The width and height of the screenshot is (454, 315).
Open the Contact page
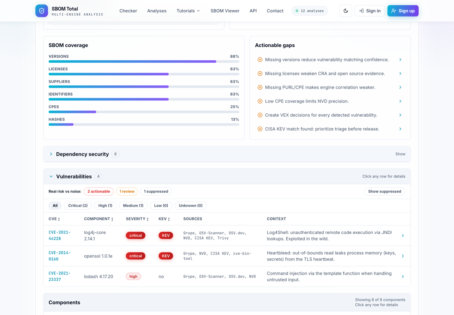[x=275, y=11]
